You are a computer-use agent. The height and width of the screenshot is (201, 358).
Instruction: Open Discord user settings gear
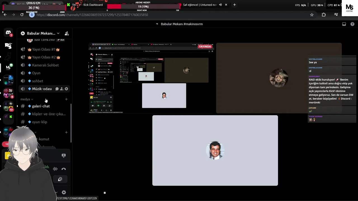(64, 192)
